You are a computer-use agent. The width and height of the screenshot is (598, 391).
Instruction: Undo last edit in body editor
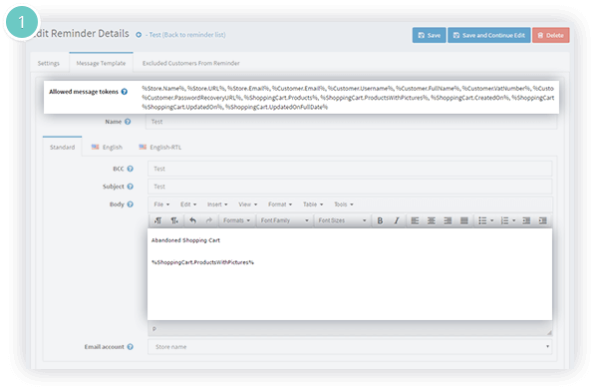tap(193, 220)
